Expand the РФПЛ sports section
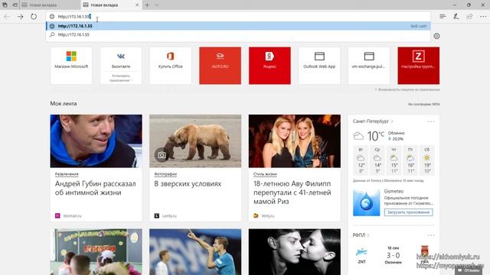Image resolution: width=490 pixels, height=275 pixels. click(x=361, y=235)
